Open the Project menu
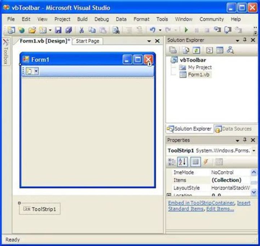 tap(62, 19)
